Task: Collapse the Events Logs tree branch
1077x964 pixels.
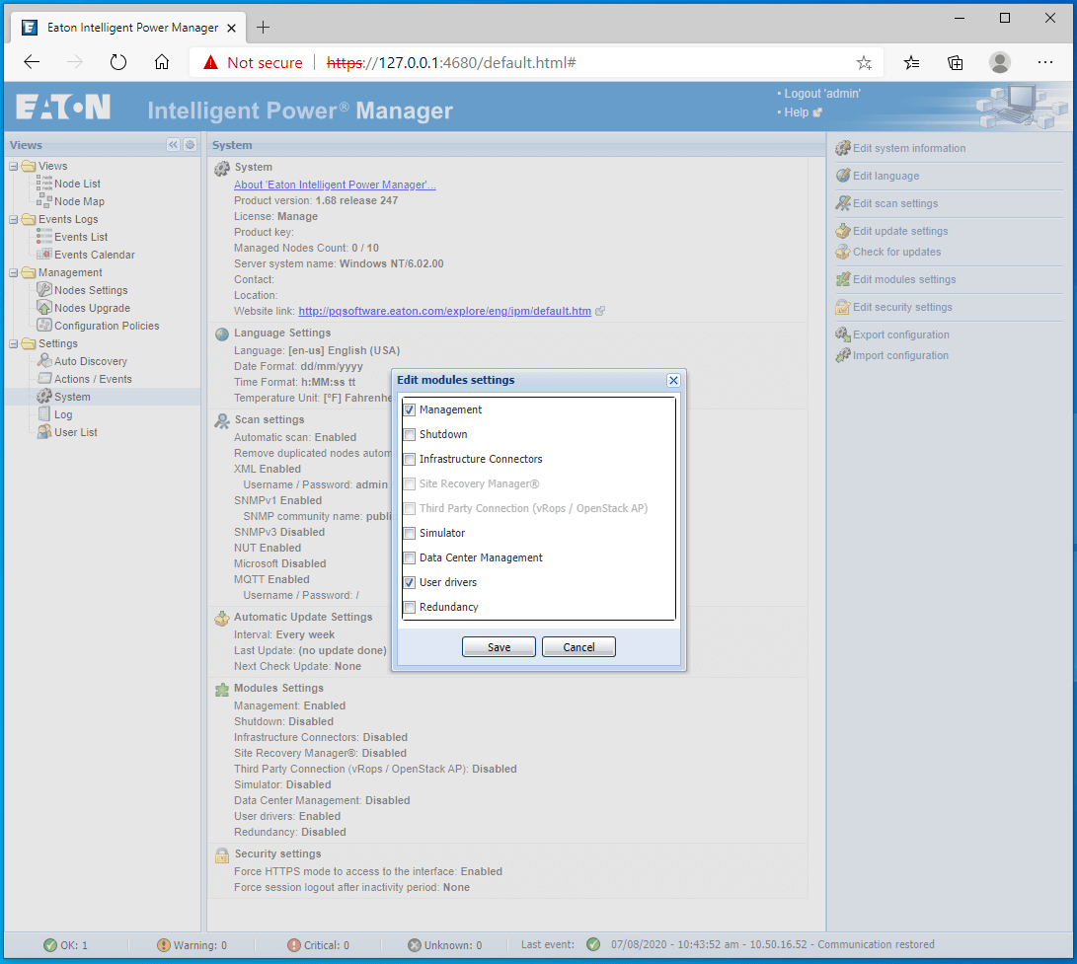Action: click(x=13, y=218)
